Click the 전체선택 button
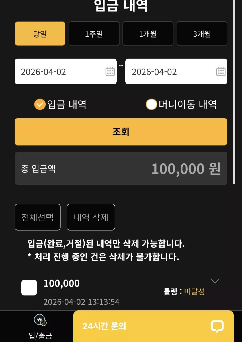Viewport: 242px width, 342px height. pos(38,217)
